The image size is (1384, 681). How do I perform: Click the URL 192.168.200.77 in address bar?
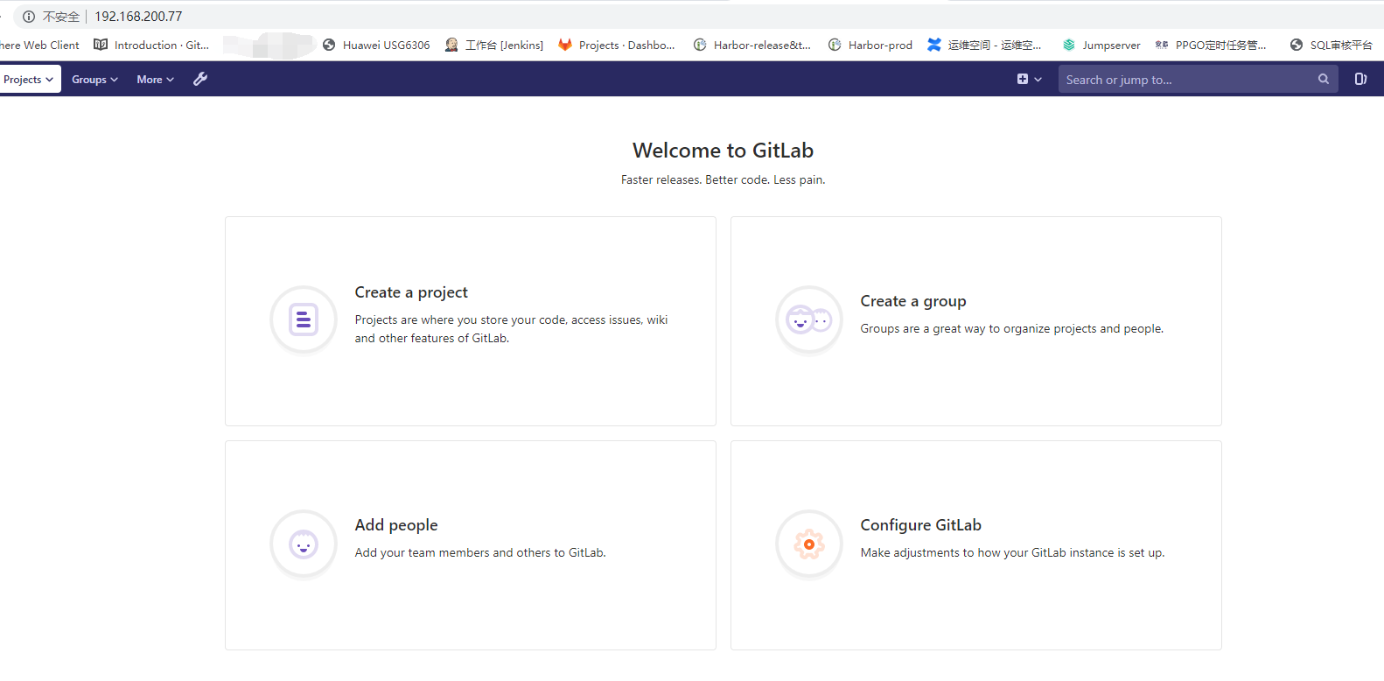tap(138, 17)
